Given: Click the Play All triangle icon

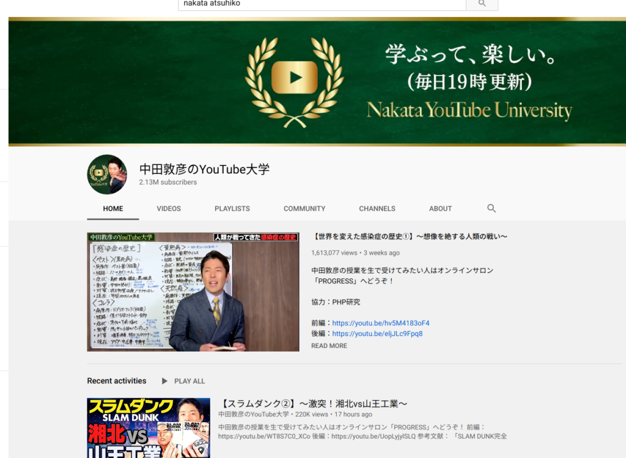Looking at the screenshot, I should click(x=164, y=381).
